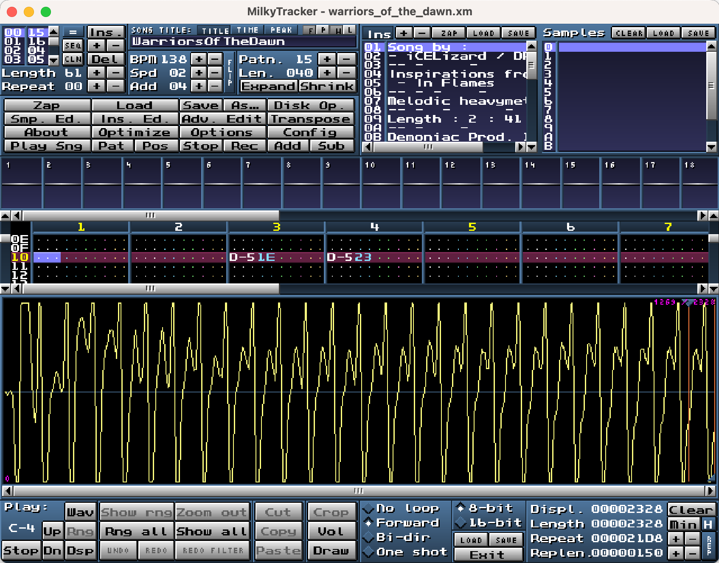
Task: Click down arrow on instrument list scrollbar
Action: pyautogui.click(x=531, y=147)
